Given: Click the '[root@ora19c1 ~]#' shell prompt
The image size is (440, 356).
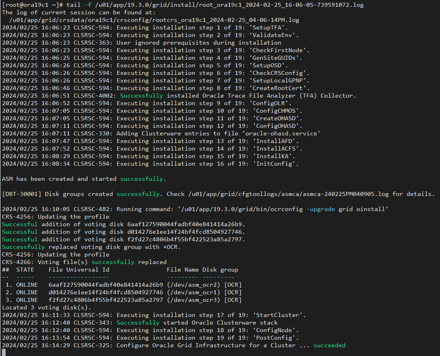Looking at the screenshot, I should click(x=33, y=5).
